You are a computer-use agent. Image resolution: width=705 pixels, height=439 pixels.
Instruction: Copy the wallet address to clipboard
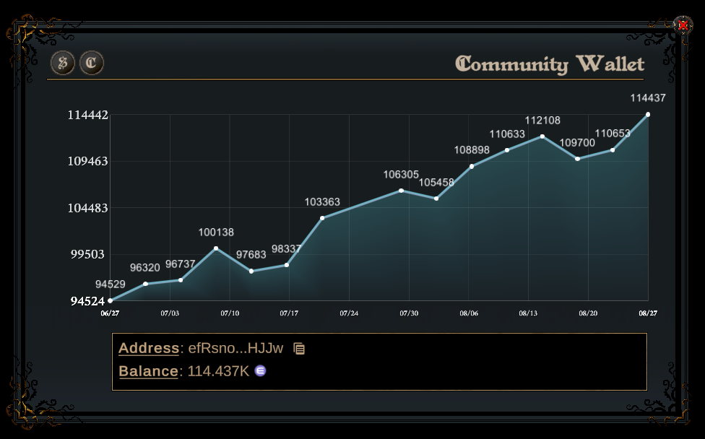(299, 349)
